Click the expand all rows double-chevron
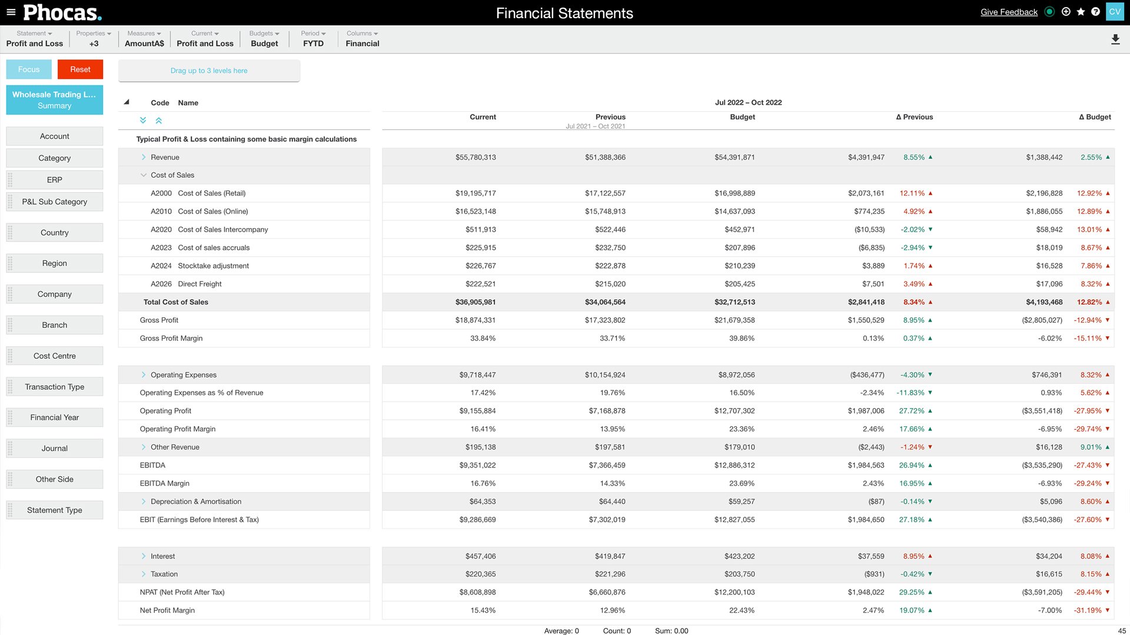Image resolution: width=1130 pixels, height=635 pixels. click(143, 121)
